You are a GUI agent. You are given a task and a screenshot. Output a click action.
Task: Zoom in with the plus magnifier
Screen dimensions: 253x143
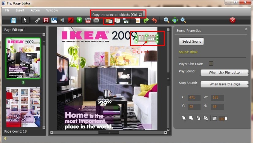point(183,20)
